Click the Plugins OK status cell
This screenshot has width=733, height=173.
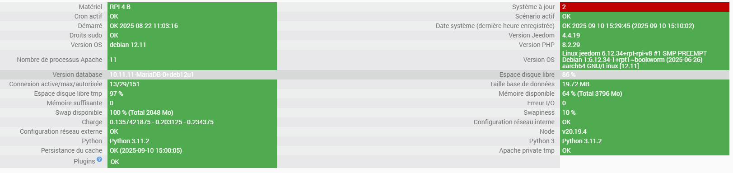(192, 162)
